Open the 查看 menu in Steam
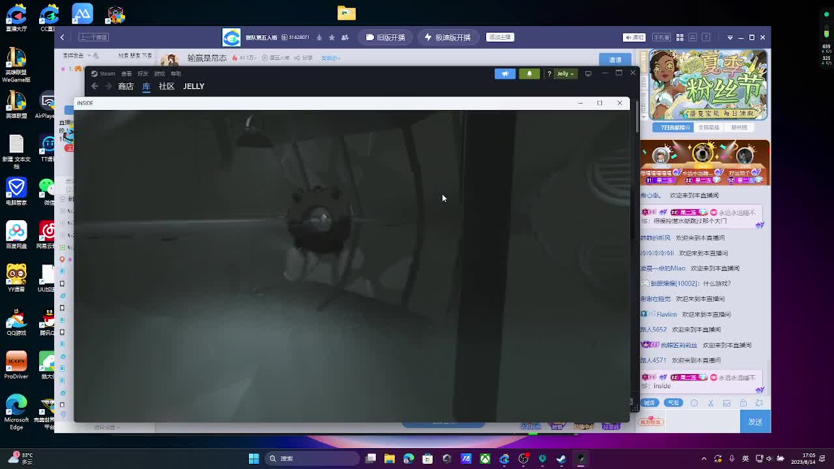 pyautogui.click(x=126, y=74)
